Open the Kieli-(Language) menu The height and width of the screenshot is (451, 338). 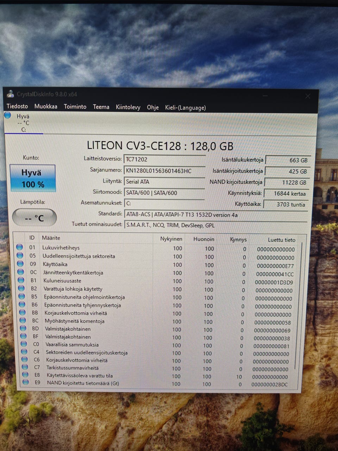click(186, 108)
